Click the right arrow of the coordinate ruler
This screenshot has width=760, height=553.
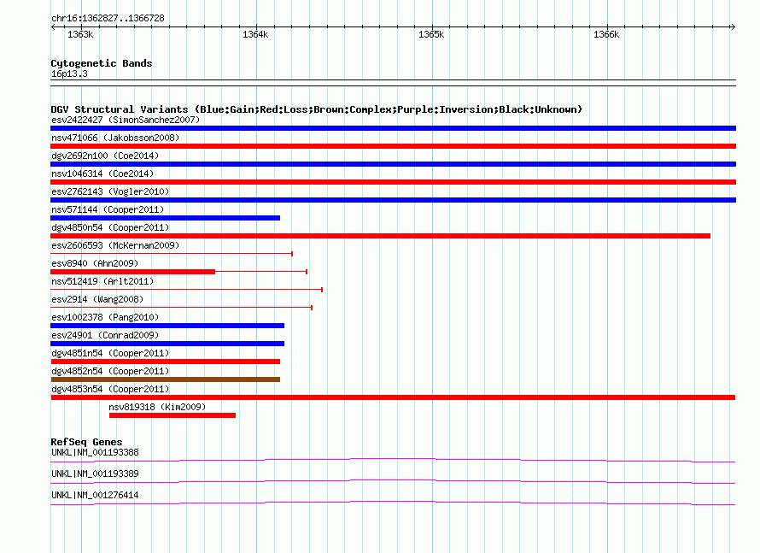click(733, 26)
